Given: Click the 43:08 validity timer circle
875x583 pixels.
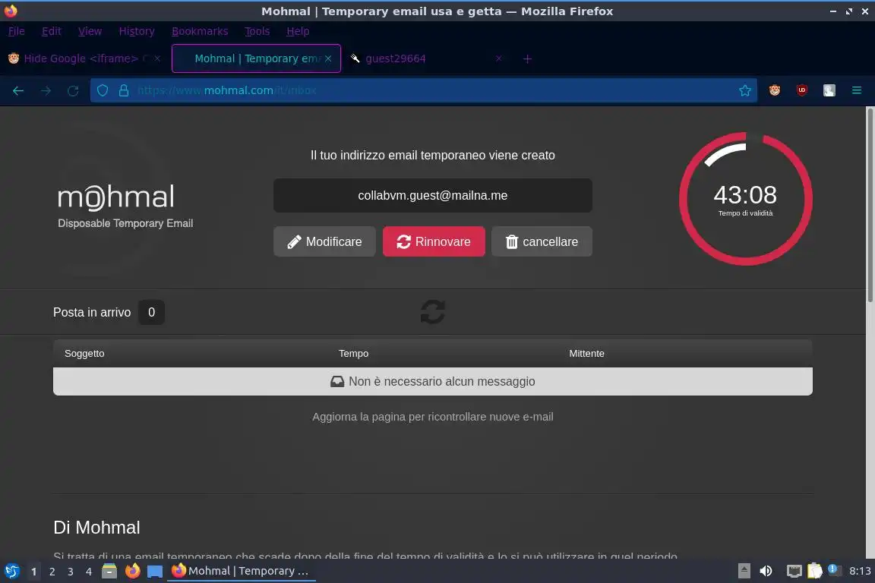Looking at the screenshot, I should click(x=746, y=199).
